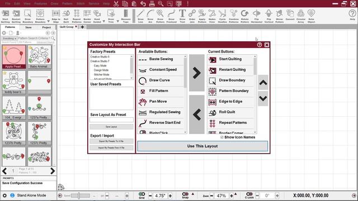The width and height of the screenshot is (358, 201).
Task: Add a new tab with plus icon
Action: tap(82, 27)
